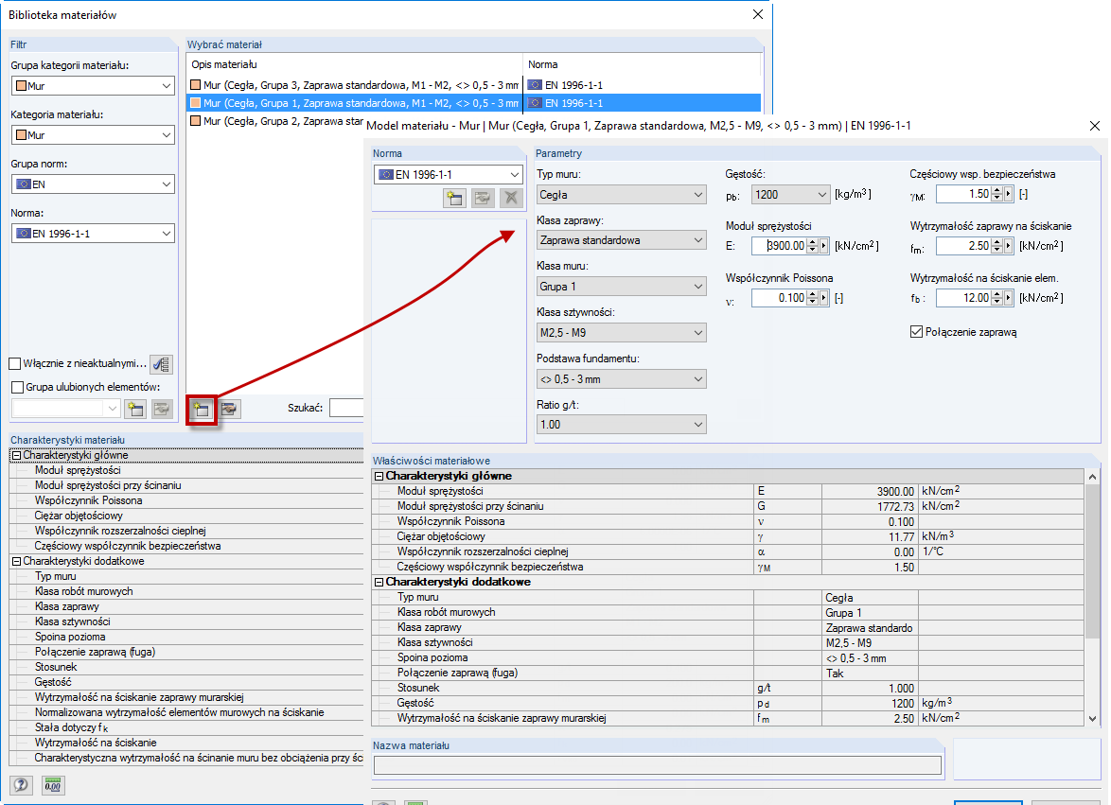Click color swatch in Grupa kategorii materiału field
Screen dimensions: 1111x805
point(21,86)
